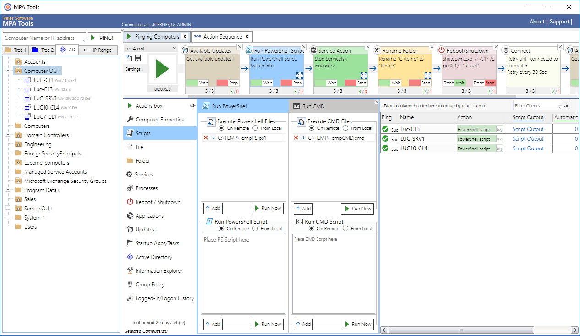Toggle Stop on Rename Folder card
Image resolution: width=580 pixels, height=336 pixels.
421,83
